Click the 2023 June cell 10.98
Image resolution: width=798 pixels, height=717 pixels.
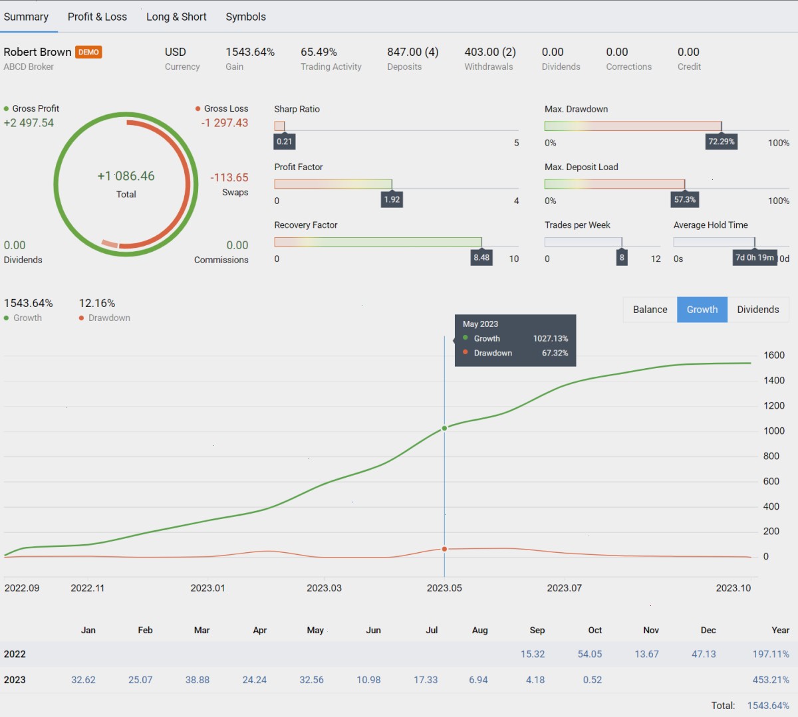pos(368,680)
